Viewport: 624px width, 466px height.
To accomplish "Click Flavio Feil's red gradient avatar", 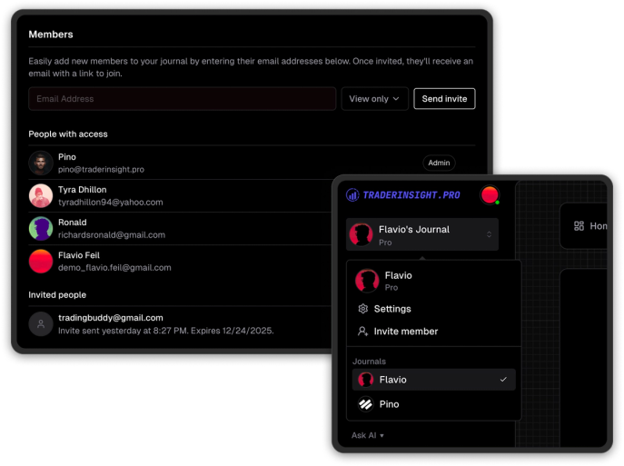I will point(41,261).
